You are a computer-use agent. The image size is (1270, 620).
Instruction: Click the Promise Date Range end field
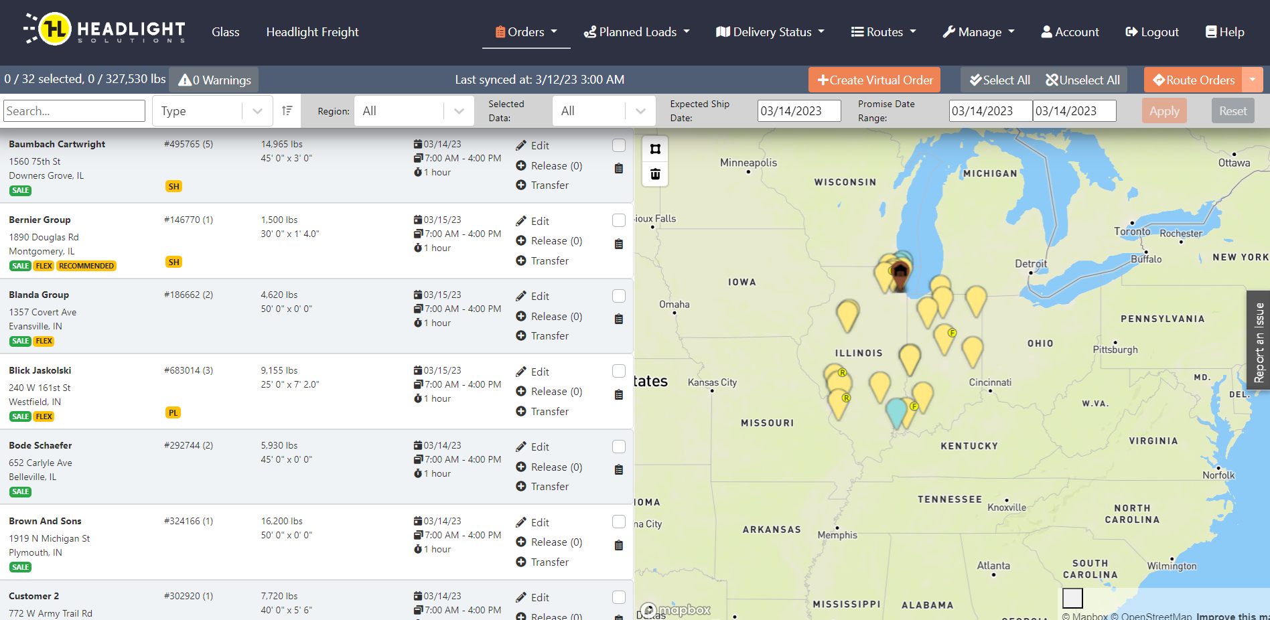click(x=1074, y=111)
